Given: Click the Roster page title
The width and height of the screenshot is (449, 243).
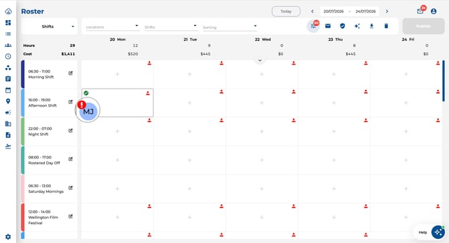Looking at the screenshot, I should tap(32, 11).
